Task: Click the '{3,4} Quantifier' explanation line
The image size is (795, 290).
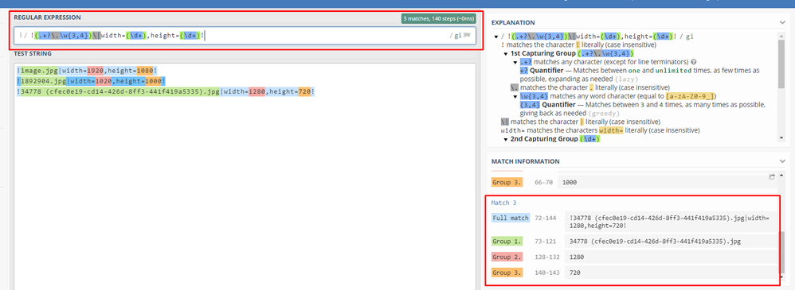Action: pos(642,109)
